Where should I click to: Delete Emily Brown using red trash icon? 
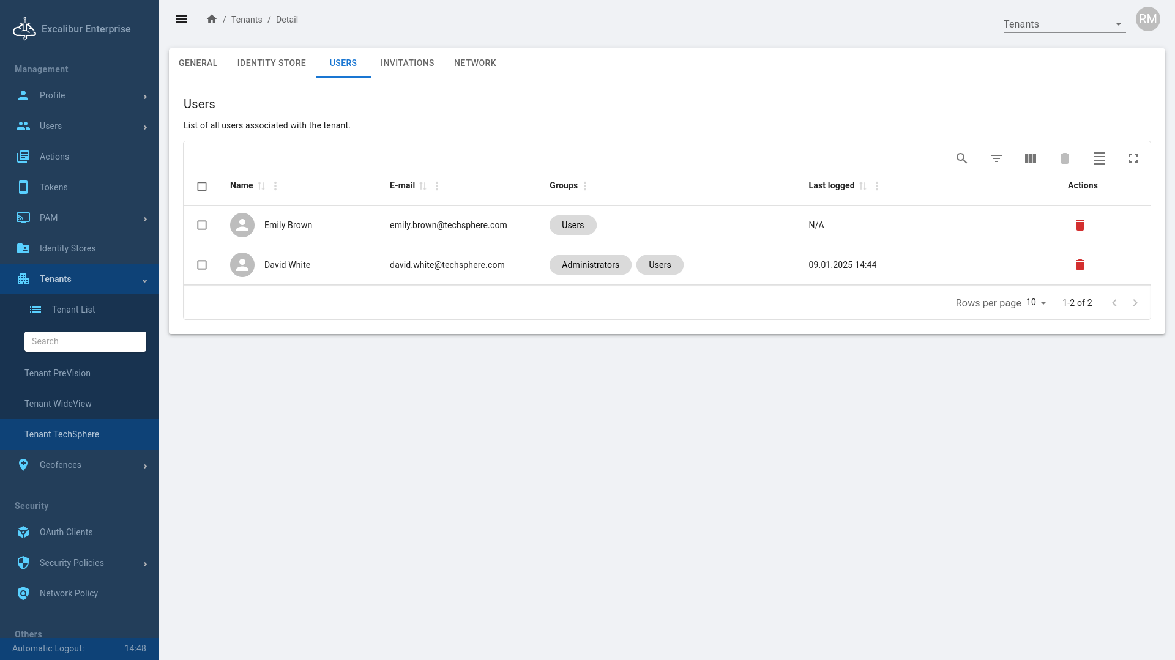click(1080, 225)
